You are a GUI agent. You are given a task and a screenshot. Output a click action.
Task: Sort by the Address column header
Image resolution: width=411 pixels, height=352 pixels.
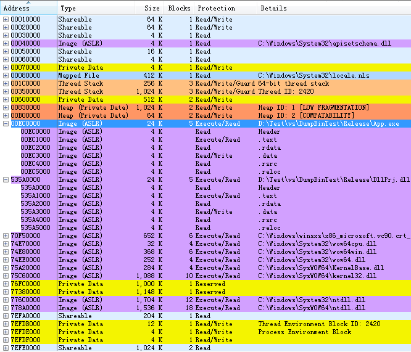click(17, 9)
